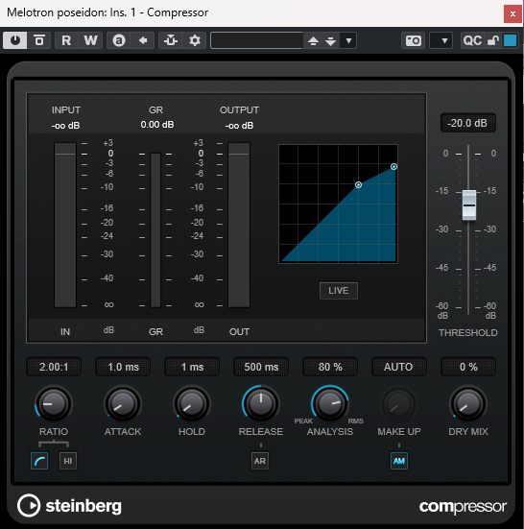Click the release value 500 ms
524x529 pixels.
(x=261, y=367)
